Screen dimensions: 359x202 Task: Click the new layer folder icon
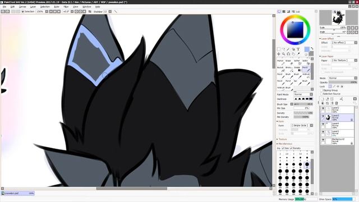click(332, 99)
